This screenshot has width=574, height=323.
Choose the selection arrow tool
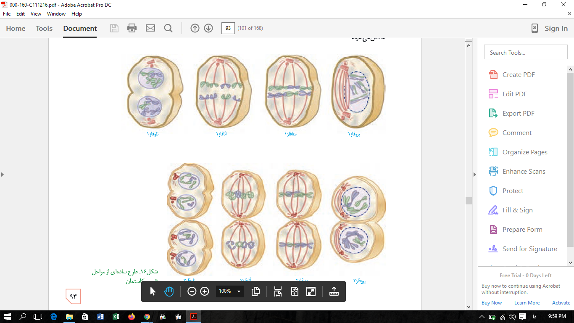(x=153, y=291)
